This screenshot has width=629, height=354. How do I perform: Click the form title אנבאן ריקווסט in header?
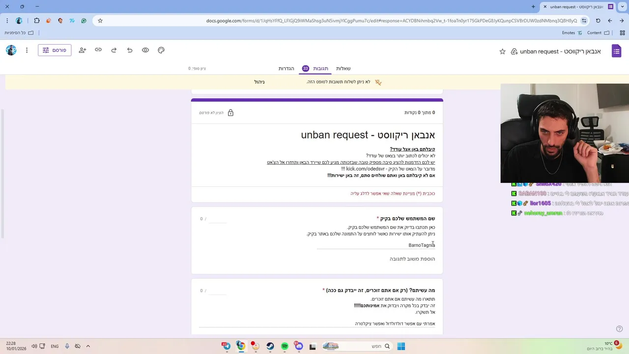click(560, 51)
